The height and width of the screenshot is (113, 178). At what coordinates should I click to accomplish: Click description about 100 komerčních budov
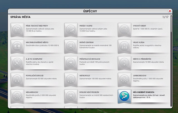pyautogui.click(x=95, y=46)
